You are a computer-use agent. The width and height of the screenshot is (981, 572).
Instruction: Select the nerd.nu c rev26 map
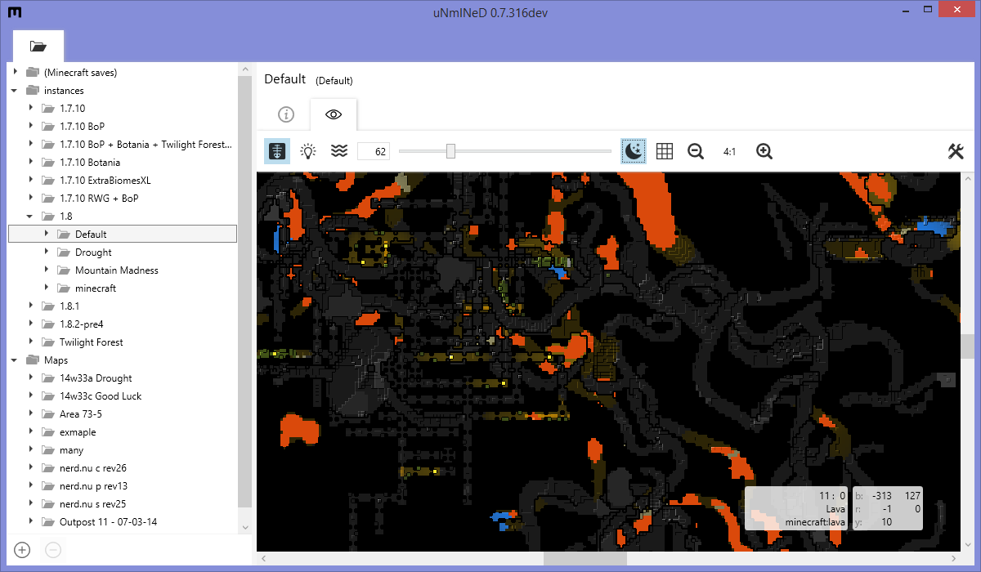(x=92, y=467)
